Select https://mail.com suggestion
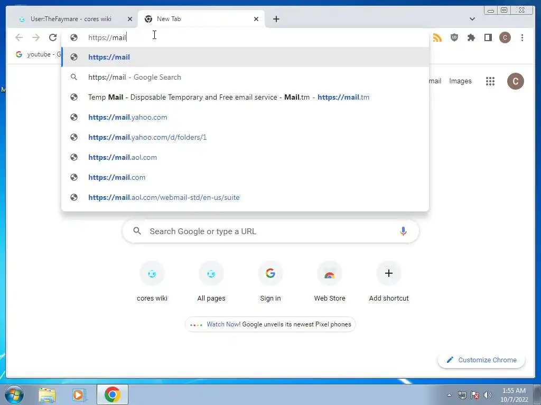The image size is (541, 405). coord(245,177)
